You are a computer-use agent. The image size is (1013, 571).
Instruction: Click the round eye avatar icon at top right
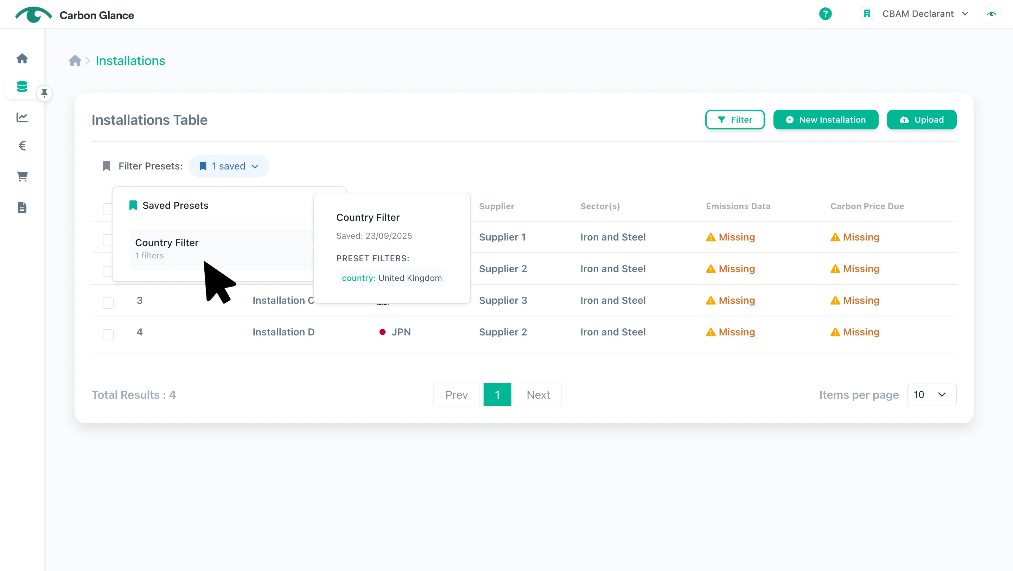coord(992,14)
